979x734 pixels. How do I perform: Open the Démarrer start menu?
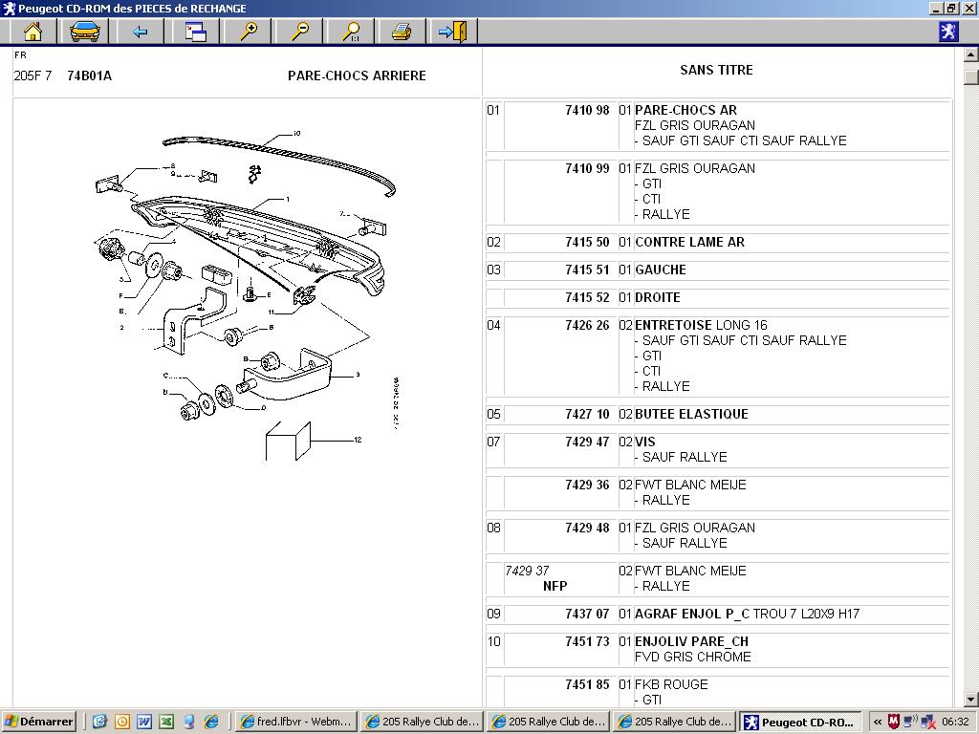[38, 722]
